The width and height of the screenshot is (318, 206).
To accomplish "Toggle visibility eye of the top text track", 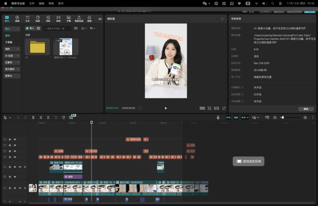I will point(15,139).
